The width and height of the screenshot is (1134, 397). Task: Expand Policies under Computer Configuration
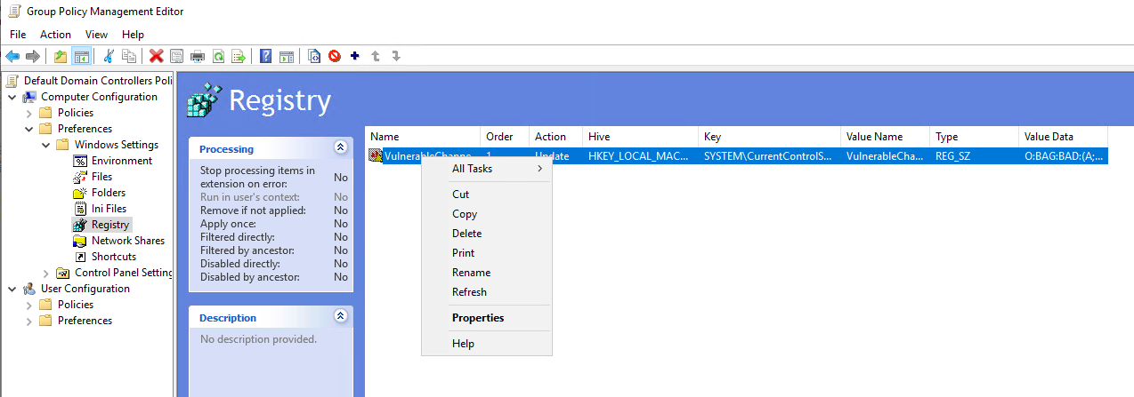tap(28, 113)
